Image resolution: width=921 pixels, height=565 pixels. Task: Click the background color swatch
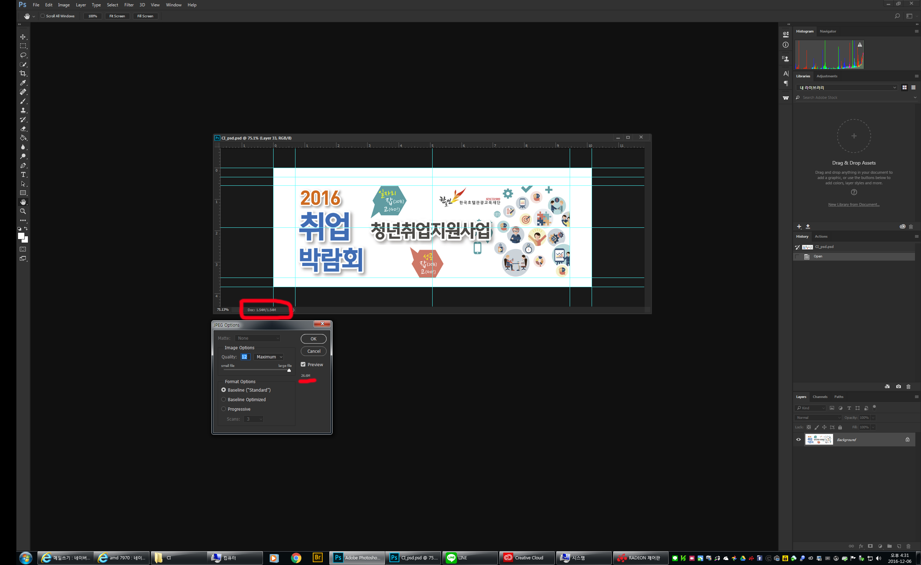pos(25,240)
